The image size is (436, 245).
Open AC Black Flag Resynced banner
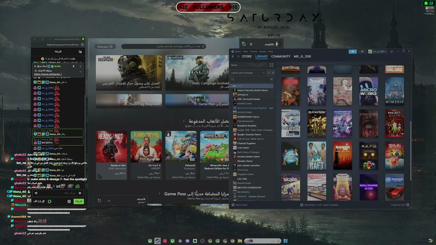pos(129,101)
